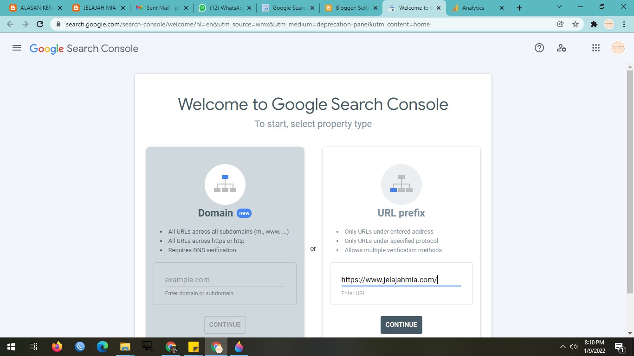This screenshot has height=356, width=634.
Task: Go forward with the browser forward arrow
Action: (25, 24)
